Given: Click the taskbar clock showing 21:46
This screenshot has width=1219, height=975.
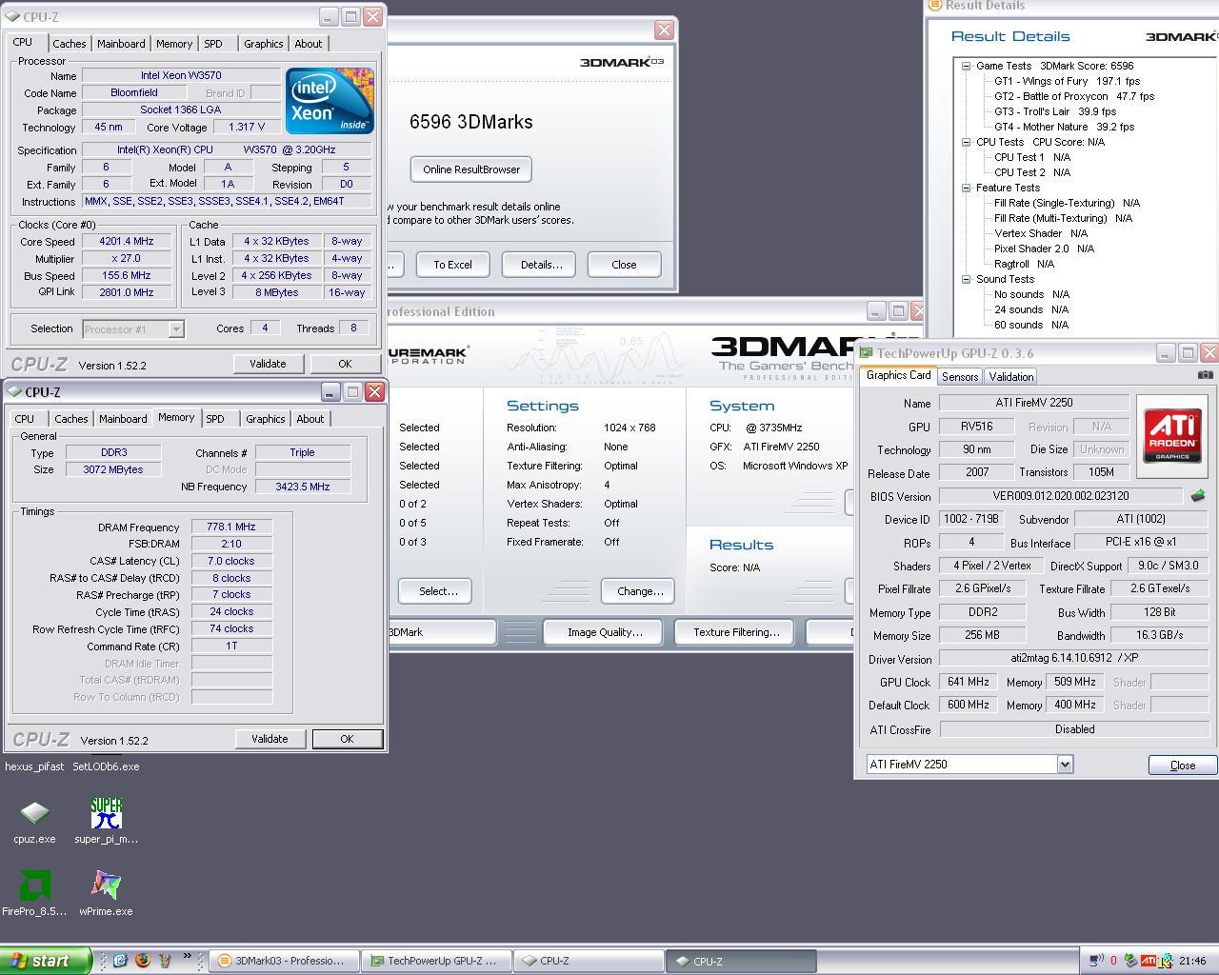Looking at the screenshot, I should (x=1192, y=961).
